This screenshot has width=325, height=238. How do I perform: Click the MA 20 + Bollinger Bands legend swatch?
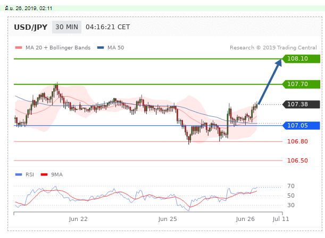click(x=19, y=48)
